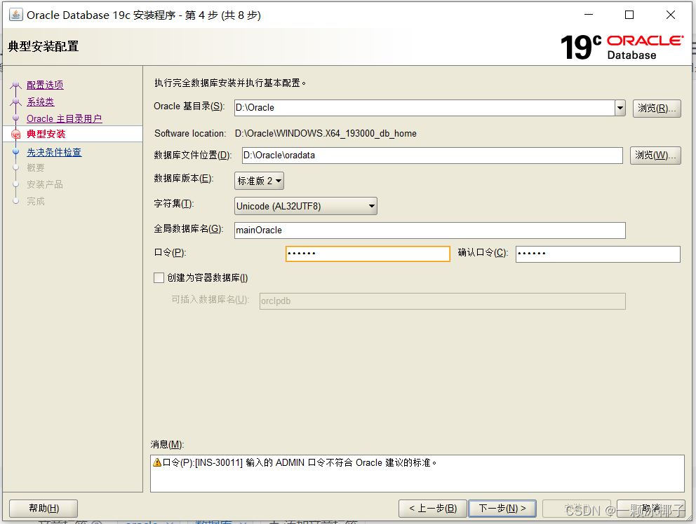Viewport: 696px width, 524px height.
Task: Click the 下一步(N) button
Action: 502,508
